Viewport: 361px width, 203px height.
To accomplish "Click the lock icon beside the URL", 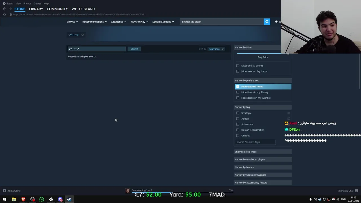I will pyautogui.click(x=11, y=14).
